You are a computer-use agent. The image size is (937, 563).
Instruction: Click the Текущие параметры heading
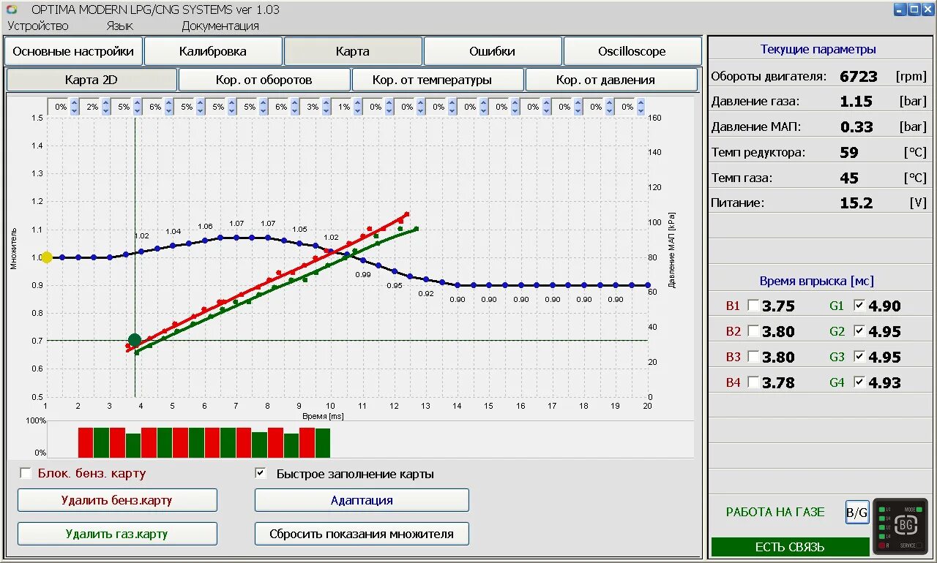coord(818,50)
